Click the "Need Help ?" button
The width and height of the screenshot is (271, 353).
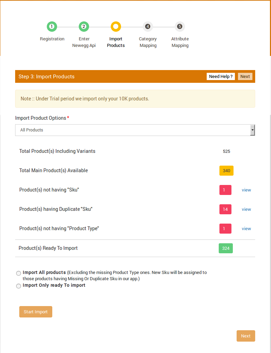pyautogui.click(x=220, y=76)
